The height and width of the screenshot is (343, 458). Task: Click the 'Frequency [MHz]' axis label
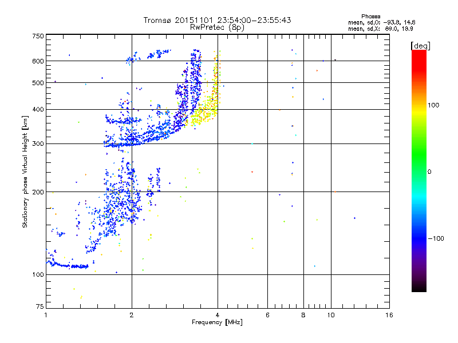(x=217, y=322)
